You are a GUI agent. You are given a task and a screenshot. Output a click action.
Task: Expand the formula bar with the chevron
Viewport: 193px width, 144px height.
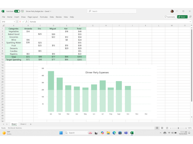190,22
